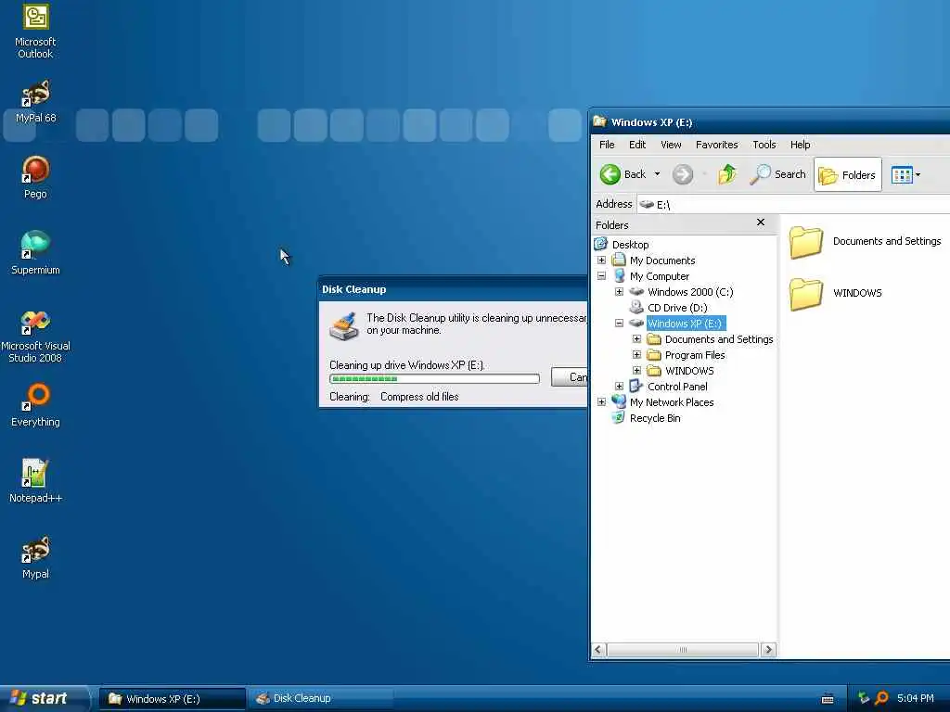Expand Windows 2000 (C:) tree node
Viewport: 950px width, 712px height.
click(x=619, y=292)
